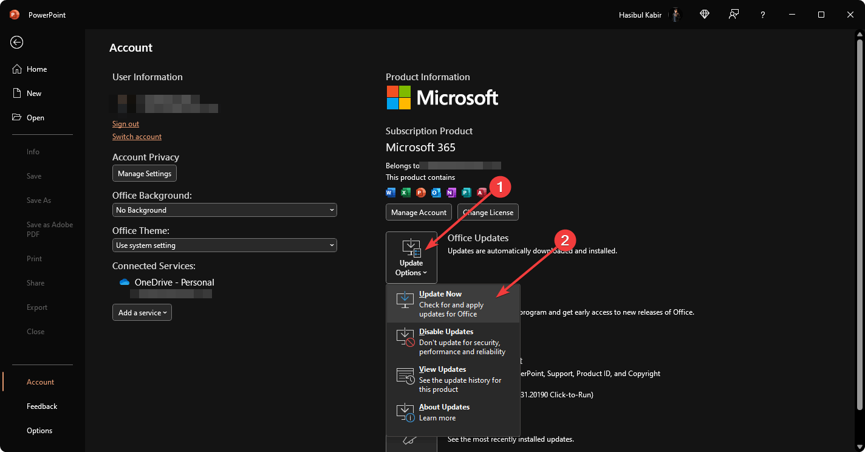The height and width of the screenshot is (452, 865).
Task: Open the Update Options dropdown button
Action: click(411, 258)
